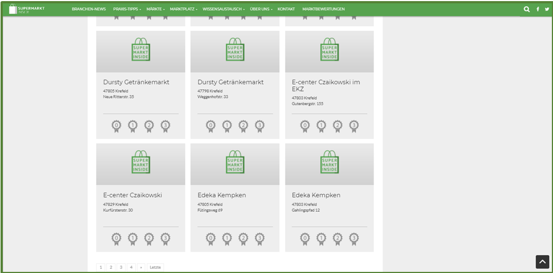Select badge 0 for Edeka Kempken Gahlingspfad 12

click(x=305, y=239)
